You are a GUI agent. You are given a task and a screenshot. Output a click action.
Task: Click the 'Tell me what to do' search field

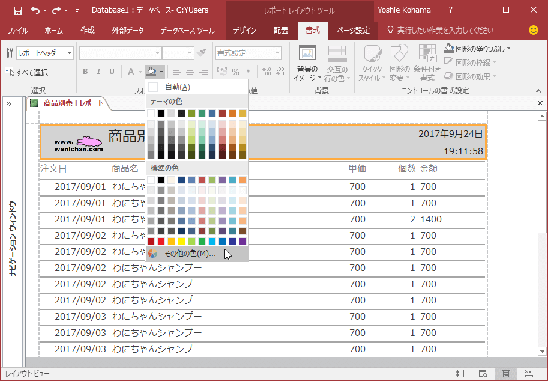click(x=445, y=30)
